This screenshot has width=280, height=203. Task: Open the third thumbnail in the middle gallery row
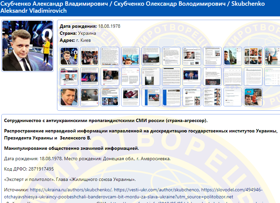tap(110, 77)
